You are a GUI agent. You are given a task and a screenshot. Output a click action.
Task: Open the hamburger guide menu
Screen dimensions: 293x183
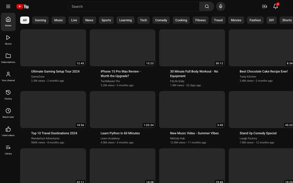[8, 6]
